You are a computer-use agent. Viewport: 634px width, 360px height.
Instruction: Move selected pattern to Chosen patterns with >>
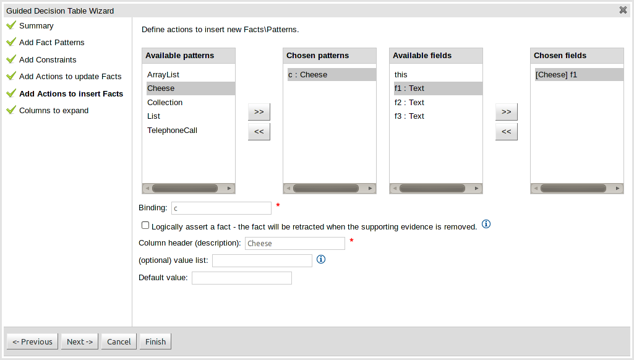(x=259, y=112)
